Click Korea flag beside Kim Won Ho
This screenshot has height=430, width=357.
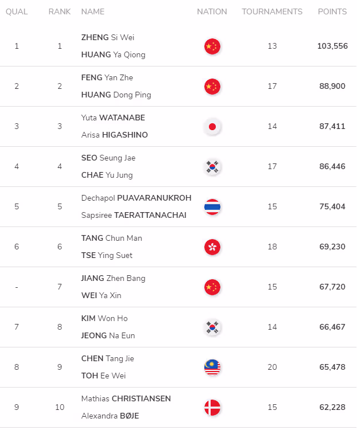pos(212,327)
